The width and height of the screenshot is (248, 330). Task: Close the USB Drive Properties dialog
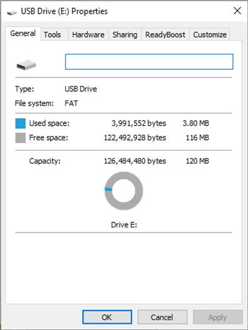tap(237, 11)
